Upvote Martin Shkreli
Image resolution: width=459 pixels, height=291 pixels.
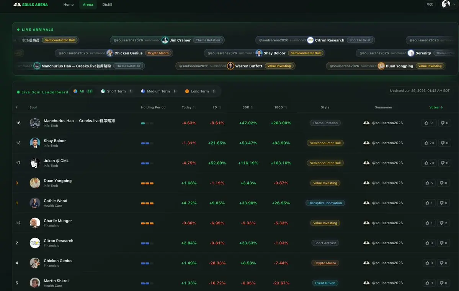coord(429,283)
